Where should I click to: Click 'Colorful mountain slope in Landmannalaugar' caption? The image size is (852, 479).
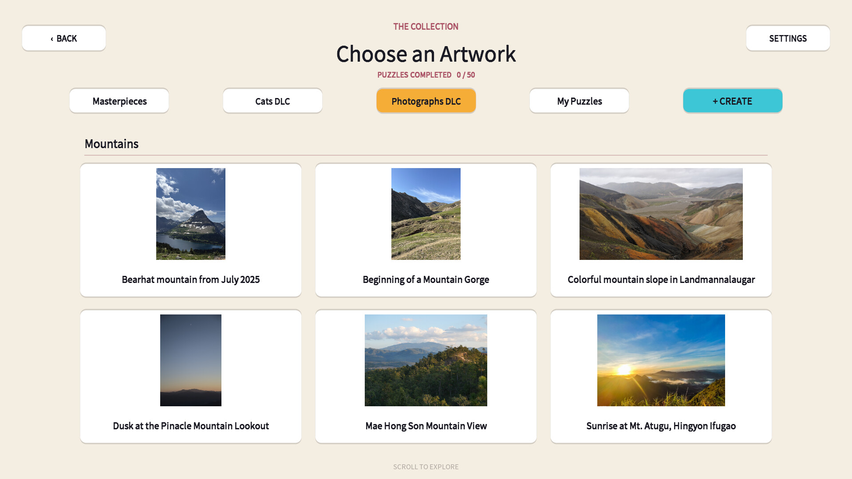pyautogui.click(x=661, y=279)
